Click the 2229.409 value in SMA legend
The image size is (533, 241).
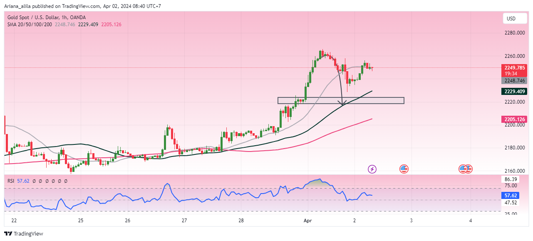tap(88, 25)
